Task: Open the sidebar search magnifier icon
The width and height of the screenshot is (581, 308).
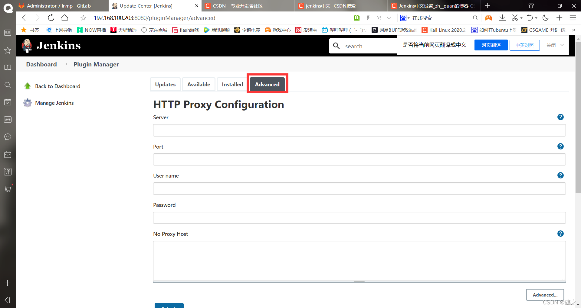Action: pyautogui.click(x=8, y=85)
